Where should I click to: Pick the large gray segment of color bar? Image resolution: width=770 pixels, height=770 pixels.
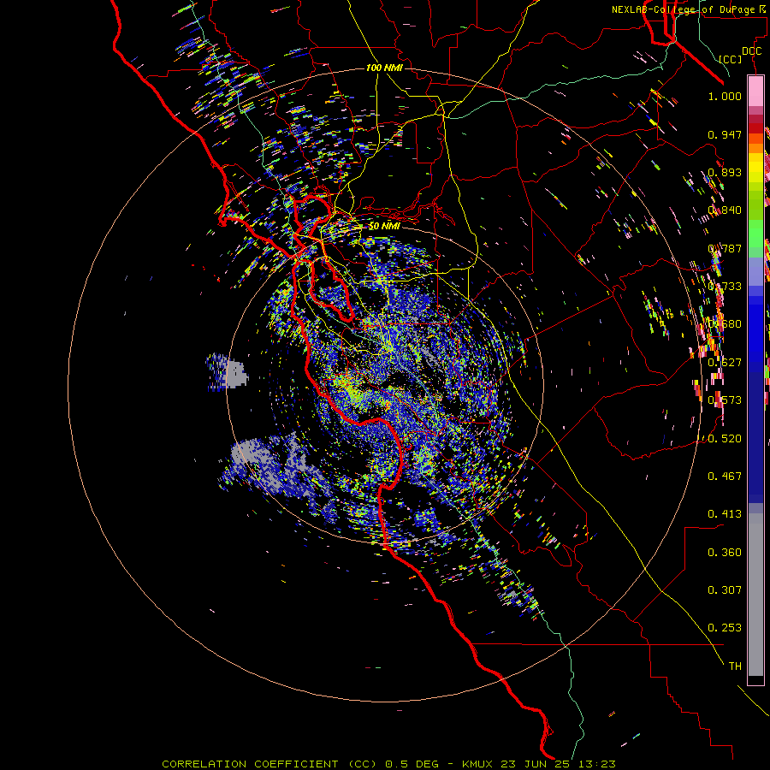click(x=755, y=595)
